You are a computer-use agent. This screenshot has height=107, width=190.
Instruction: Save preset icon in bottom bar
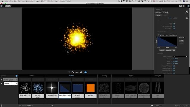(x=53, y=106)
